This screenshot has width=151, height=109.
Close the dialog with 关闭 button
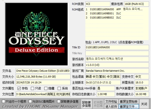point(144,104)
